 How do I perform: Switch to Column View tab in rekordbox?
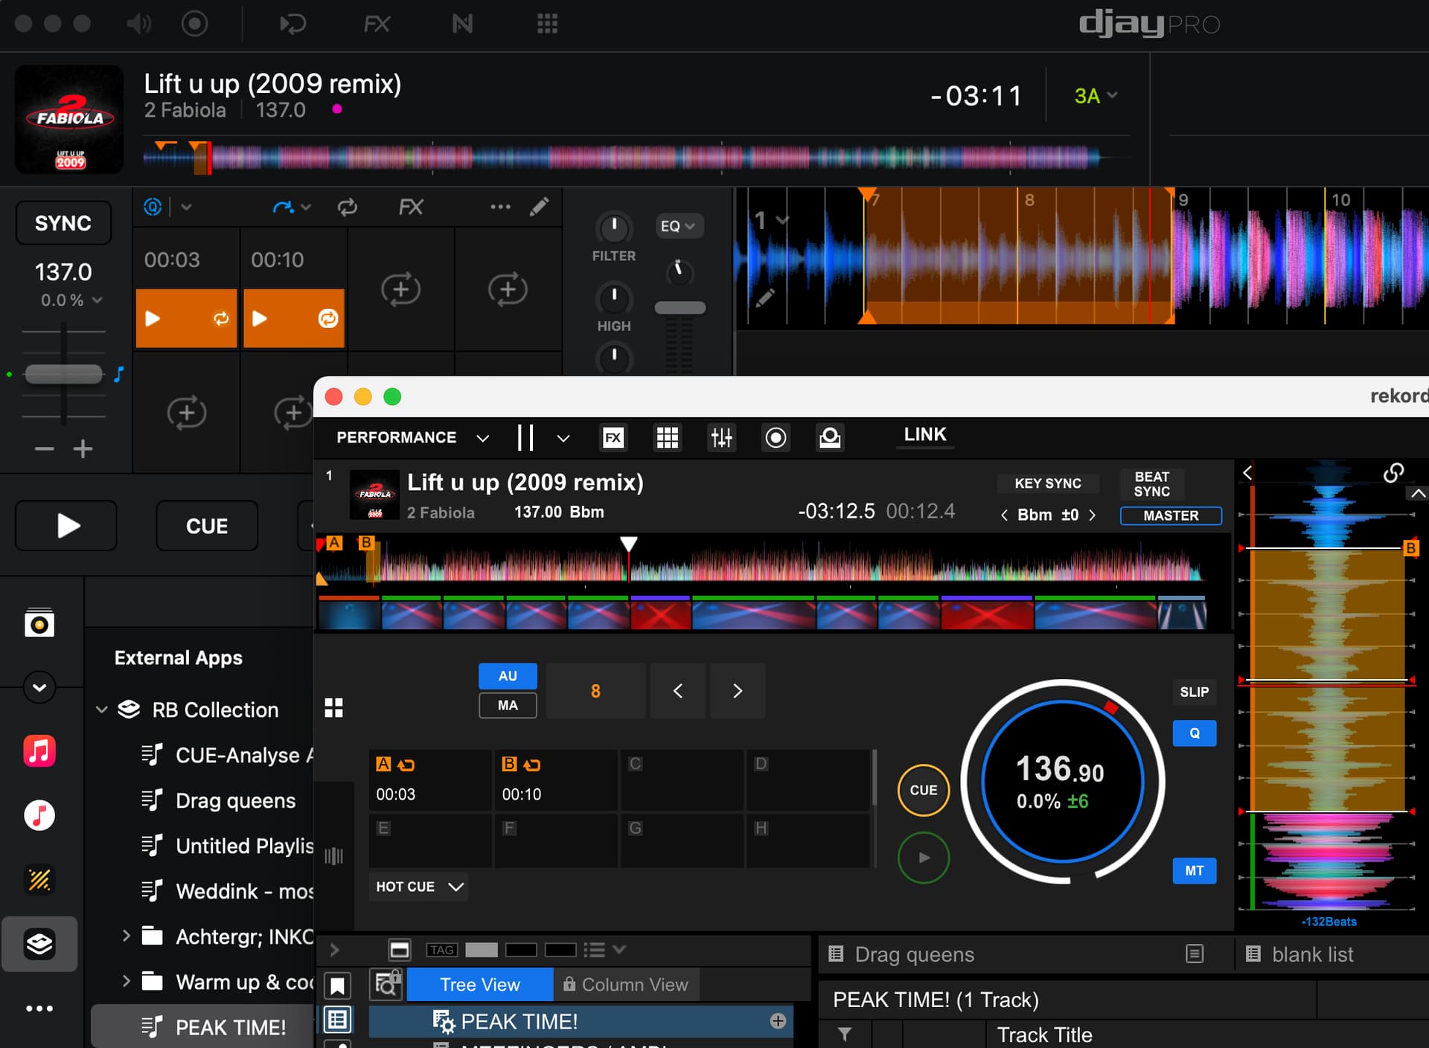626,984
